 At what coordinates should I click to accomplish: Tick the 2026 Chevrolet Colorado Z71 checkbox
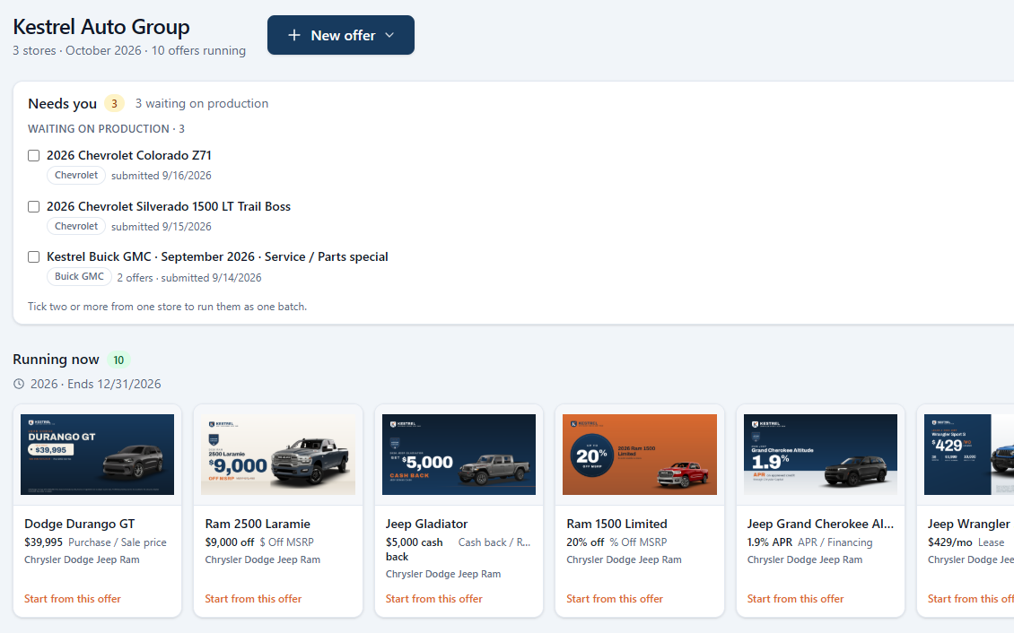click(x=33, y=156)
